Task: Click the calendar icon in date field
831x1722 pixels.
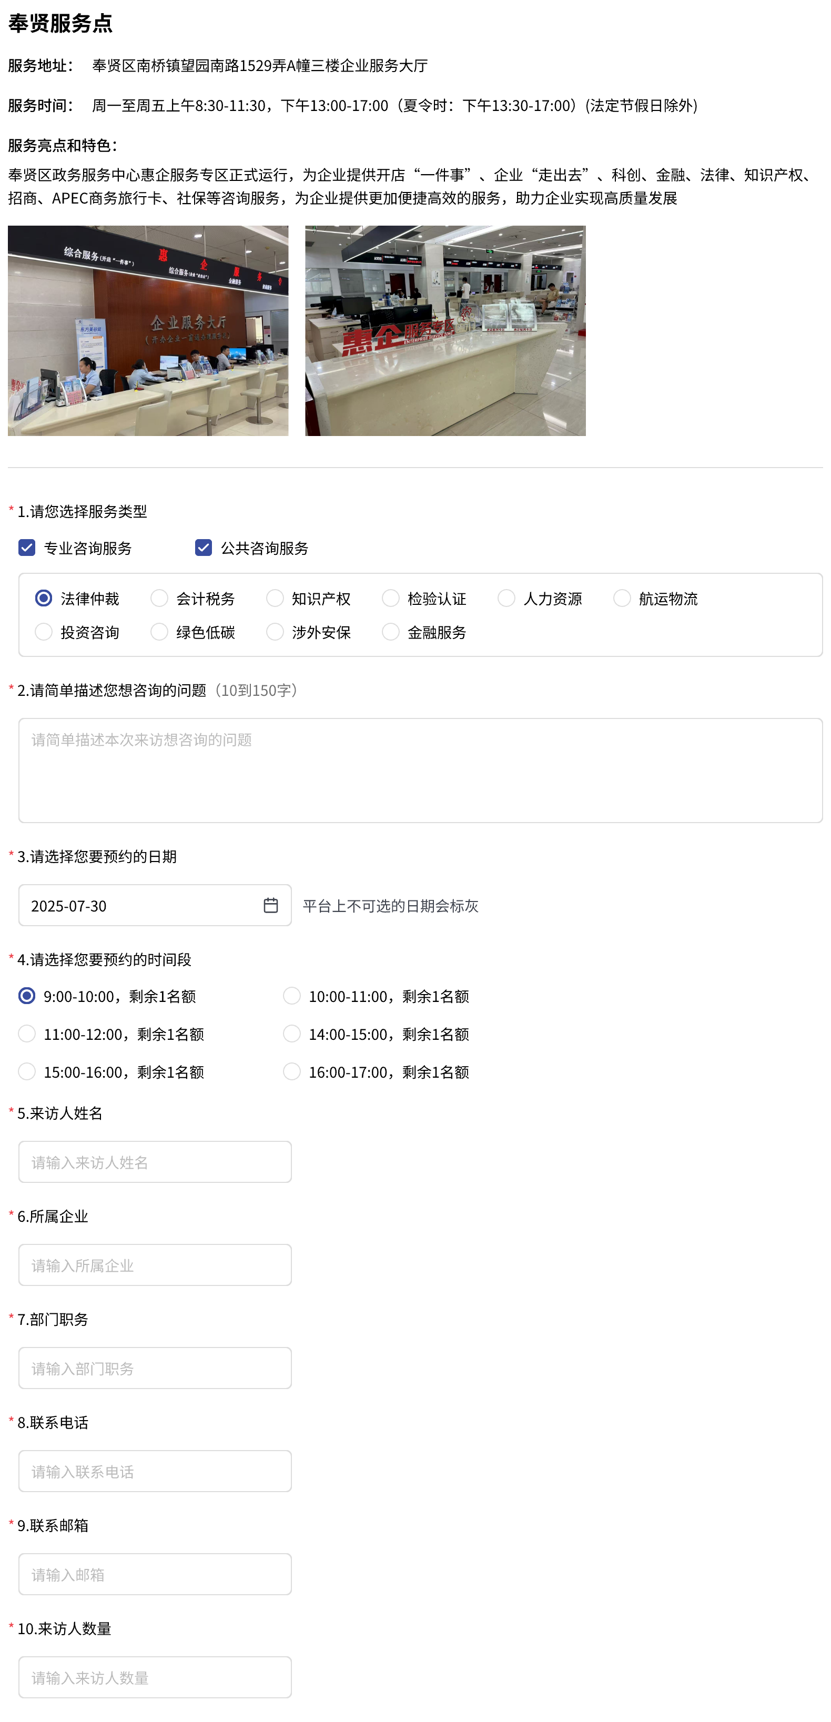Action: pyautogui.click(x=270, y=905)
